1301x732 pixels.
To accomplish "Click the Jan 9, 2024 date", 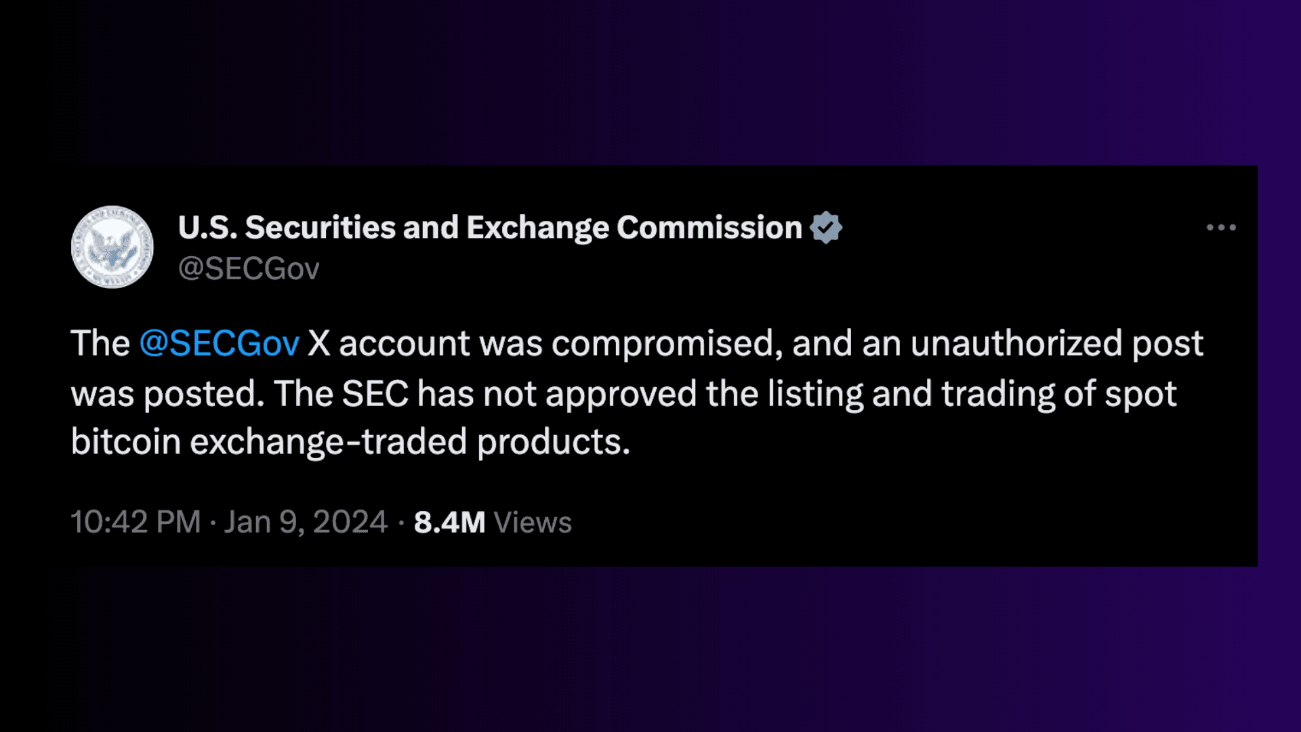I will tap(306, 522).
